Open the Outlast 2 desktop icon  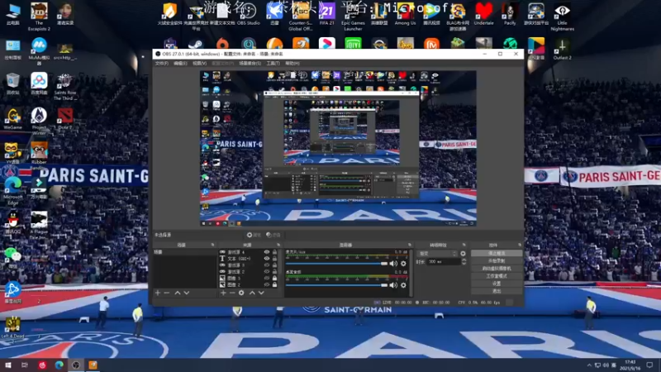[562, 49]
